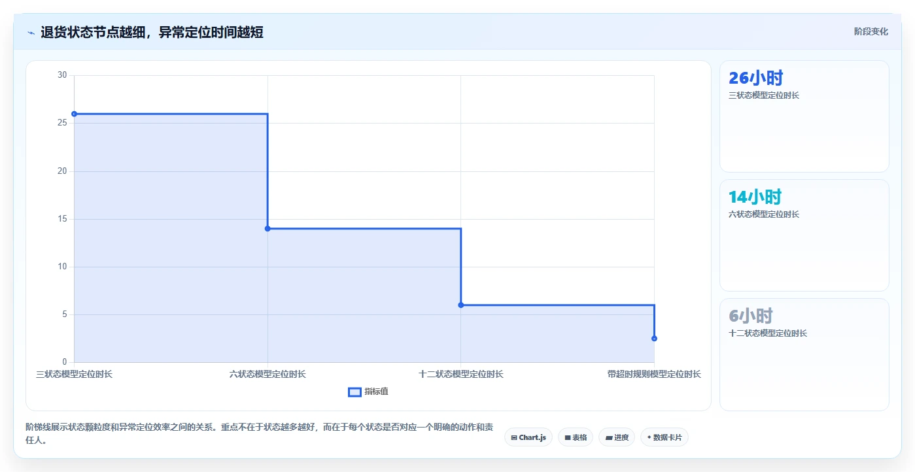Select the 进度 tag chip
The image size is (915, 472).
pos(617,437)
